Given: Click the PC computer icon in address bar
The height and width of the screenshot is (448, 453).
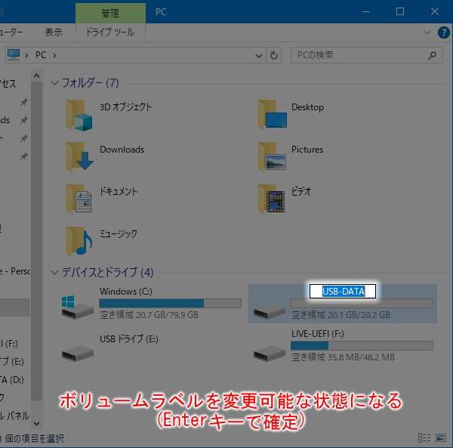Looking at the screenshot, I should tap(14, 54).
